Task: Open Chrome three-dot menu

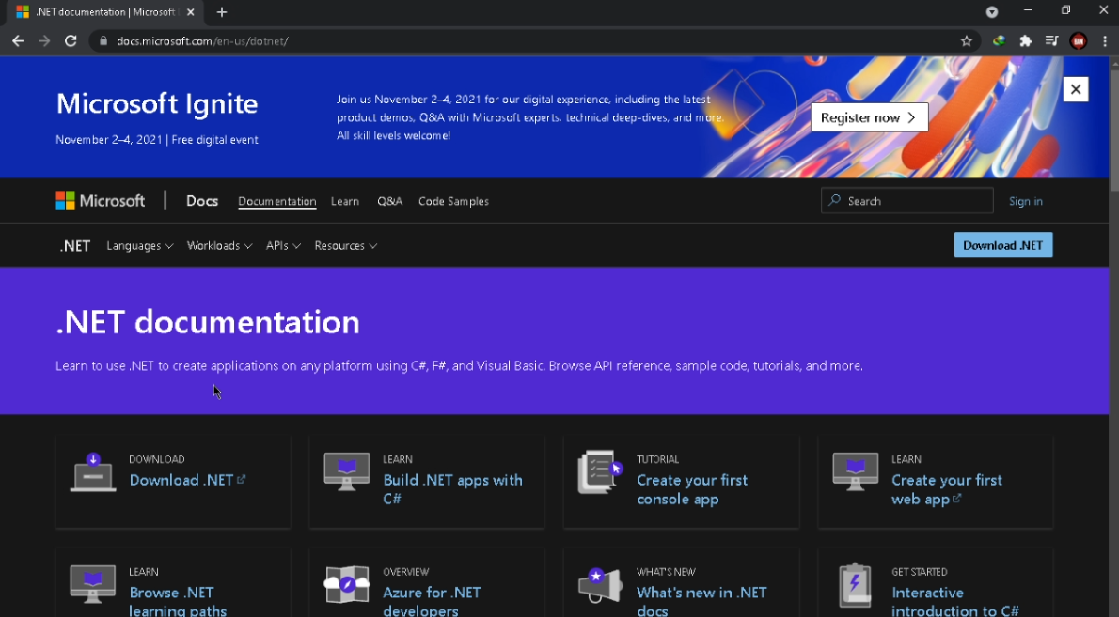Action: click(x=1105, y=41)
